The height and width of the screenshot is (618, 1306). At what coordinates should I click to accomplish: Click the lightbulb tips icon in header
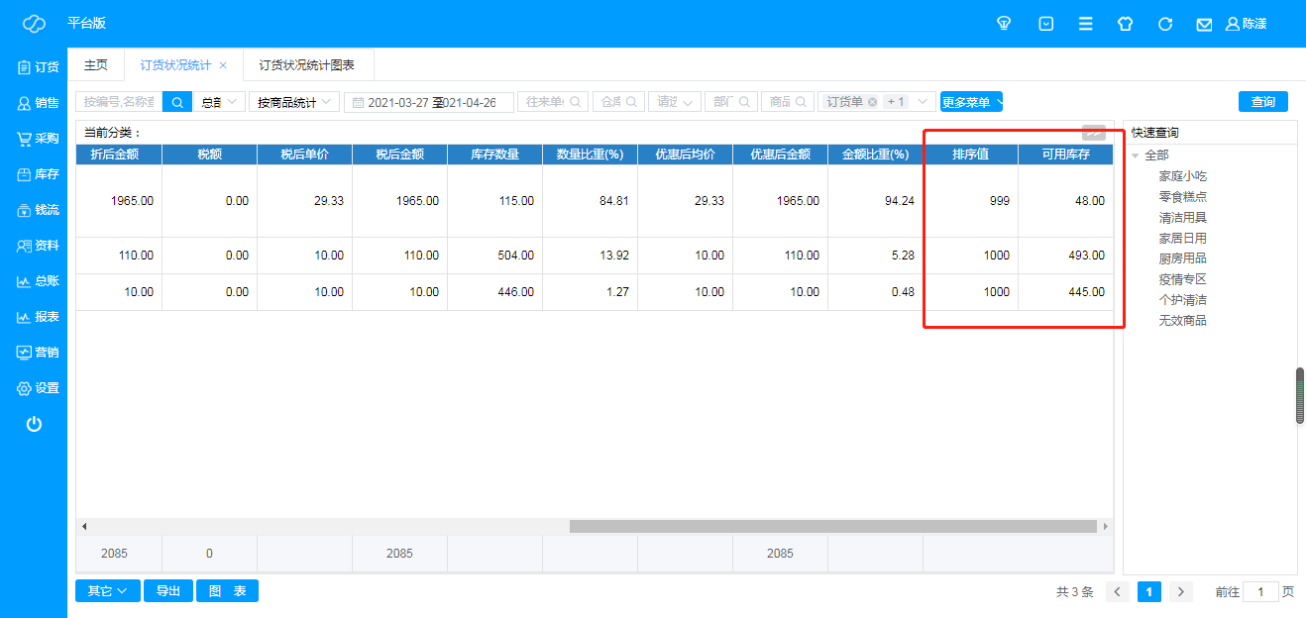click(1004, 24)
